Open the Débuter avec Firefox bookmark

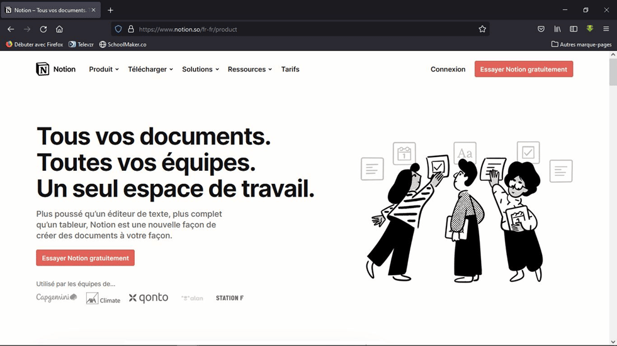34,45
